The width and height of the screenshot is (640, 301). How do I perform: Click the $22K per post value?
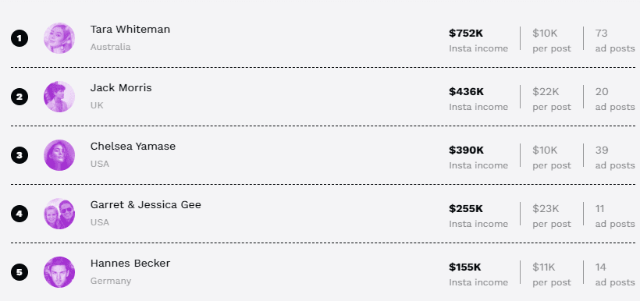tap(546, 91)
